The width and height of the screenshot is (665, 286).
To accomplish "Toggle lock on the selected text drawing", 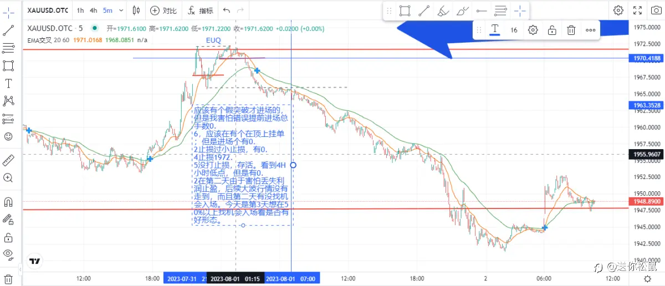I will pyautogui.click(x=552, y=30).
